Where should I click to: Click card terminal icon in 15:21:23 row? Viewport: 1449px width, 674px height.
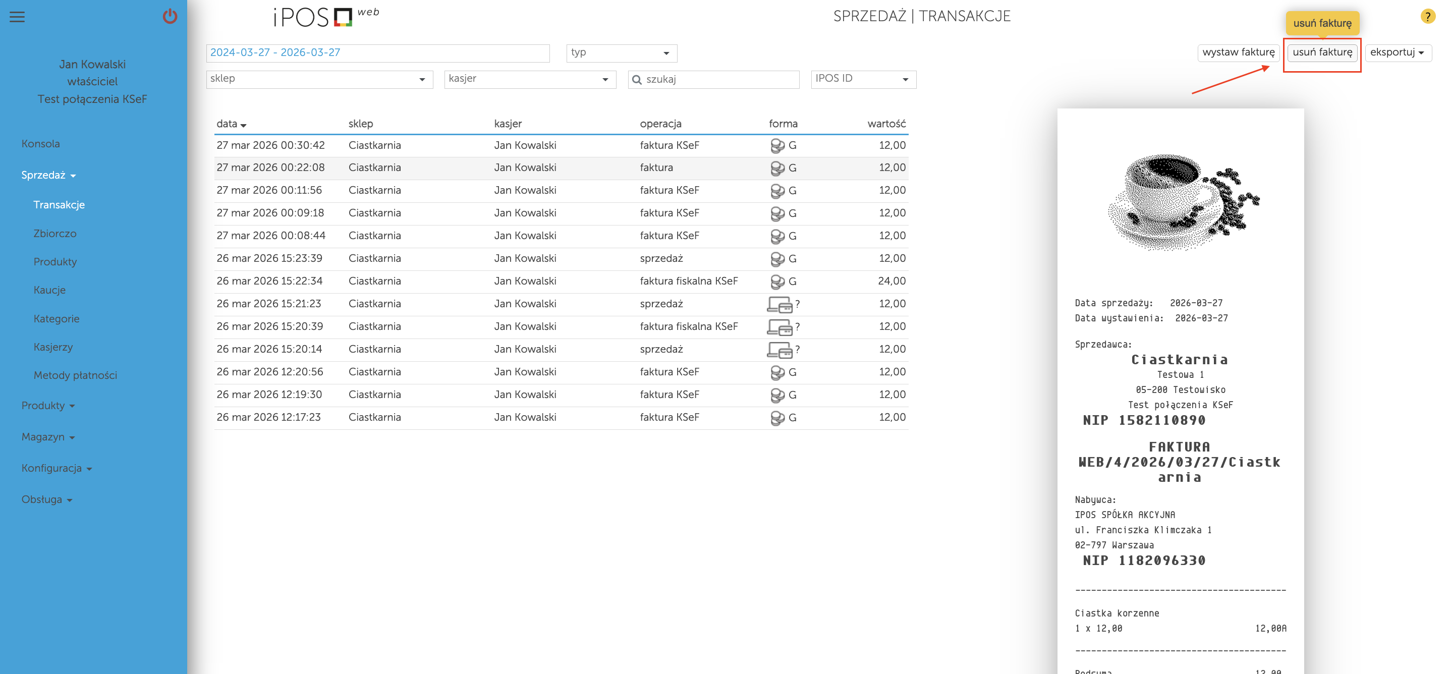[x=779, y=304]
